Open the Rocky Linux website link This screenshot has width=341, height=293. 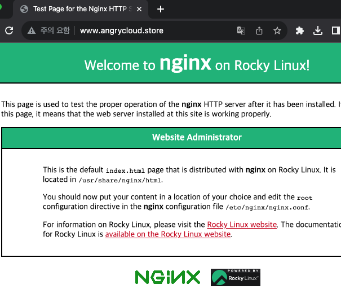click(242, 224)
